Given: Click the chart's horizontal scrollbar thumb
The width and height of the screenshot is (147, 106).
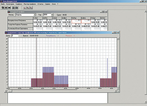Looking at the screenshot, I should (x=10, y=91).
